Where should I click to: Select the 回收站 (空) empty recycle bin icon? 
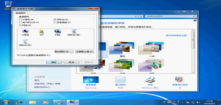click(26, 42)
